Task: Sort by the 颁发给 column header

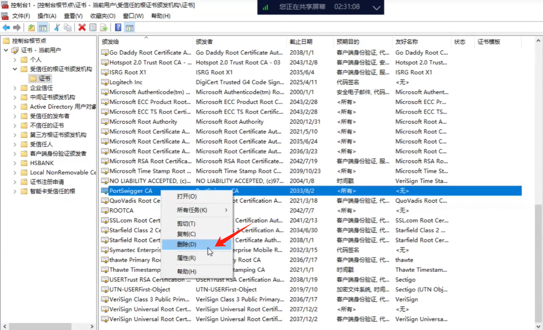Action: 146,42
